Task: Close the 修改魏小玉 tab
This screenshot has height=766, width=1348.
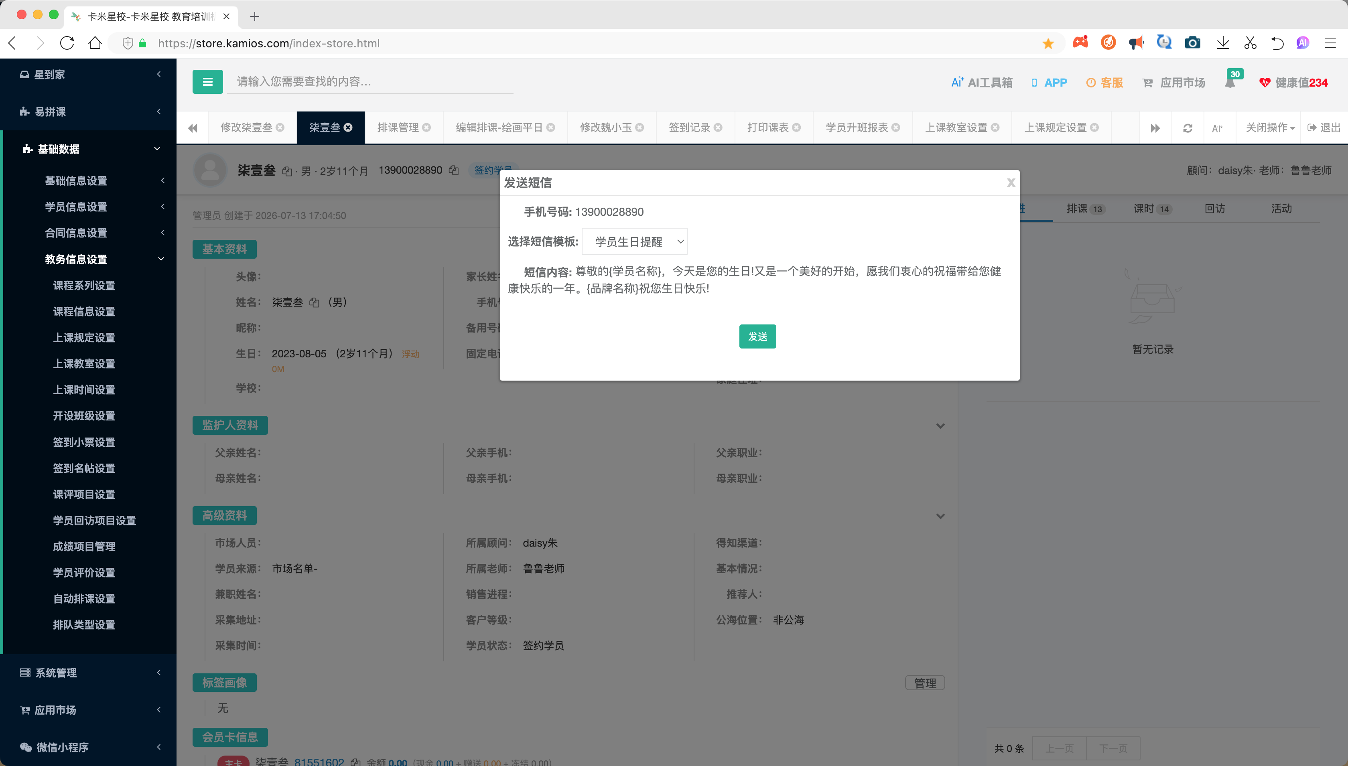Action: [x=639, y=128]
